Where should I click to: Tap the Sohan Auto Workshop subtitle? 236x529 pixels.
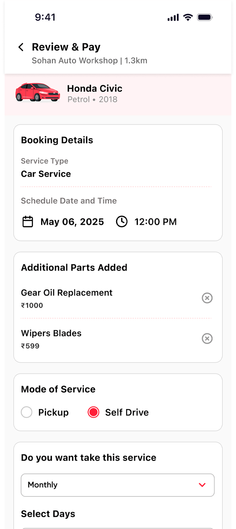tap(75, 61)
